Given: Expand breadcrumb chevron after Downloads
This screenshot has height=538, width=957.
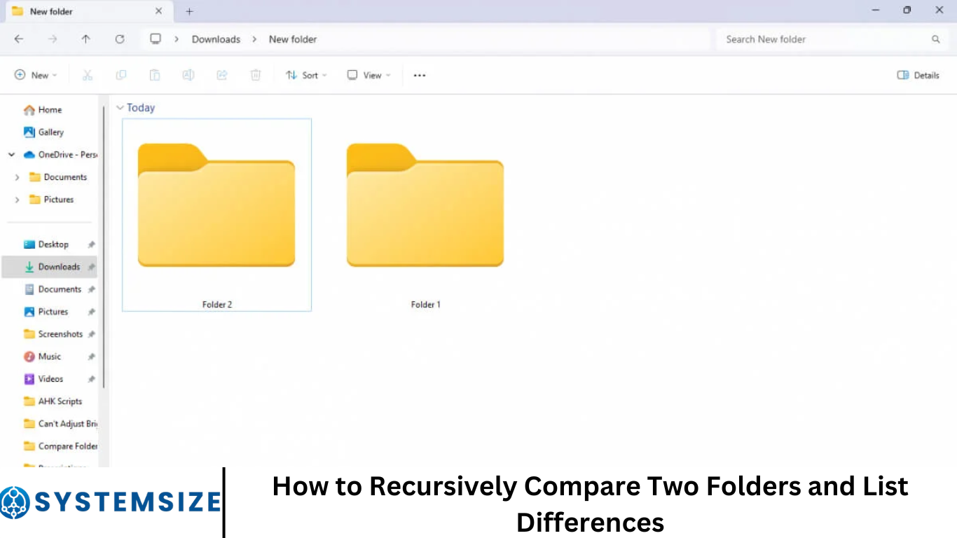Looking at the screenshot, I should [x=254, y=39].
